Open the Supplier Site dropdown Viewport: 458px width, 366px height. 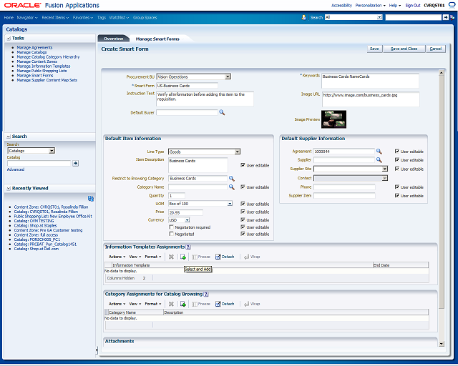385,169
